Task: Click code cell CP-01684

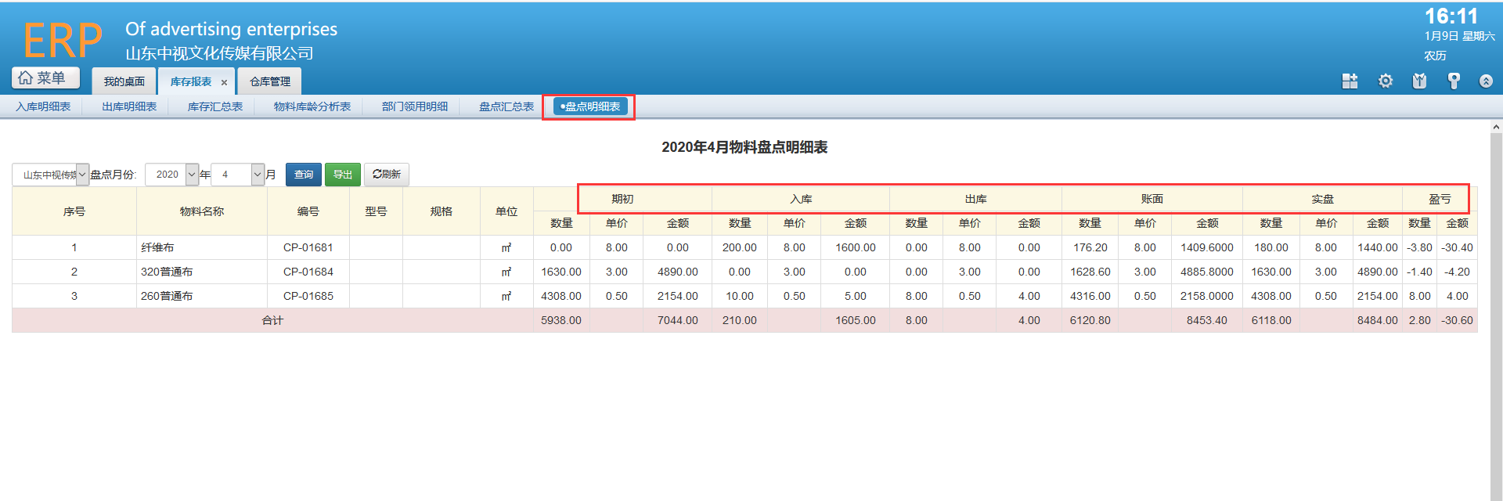Action: click(308, 272)
